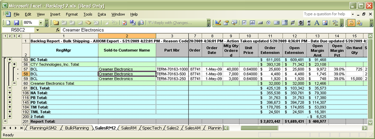This screenshot has width=375, height=139.
Task: Select the Scroll Bar control icon
Action: pyautogui.click(x=309, y=23)
